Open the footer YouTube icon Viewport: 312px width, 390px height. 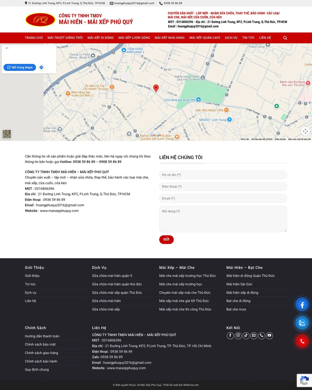269,335
